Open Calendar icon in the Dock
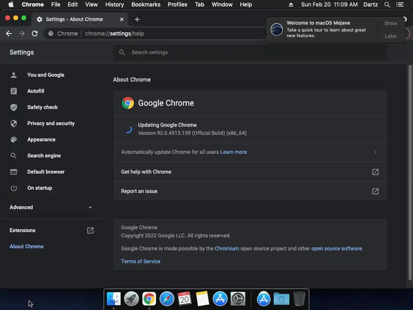The image size is (413, 310). click(x=184, y=299)
